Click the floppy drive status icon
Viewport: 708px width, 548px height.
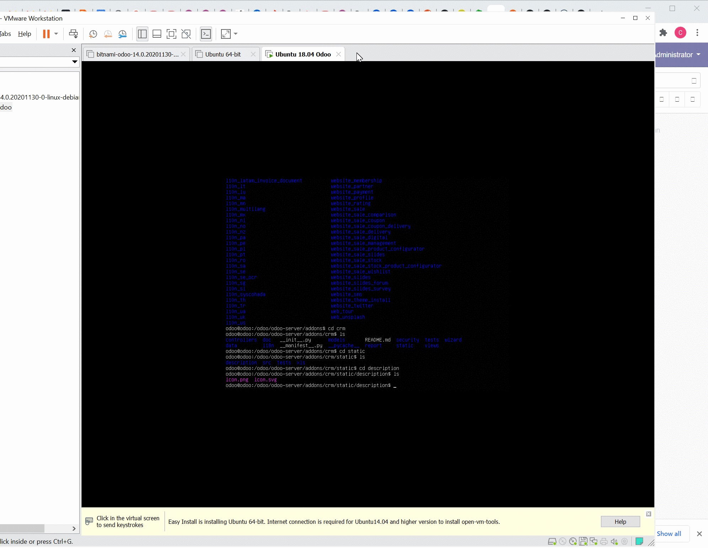[x=583, y=542]
